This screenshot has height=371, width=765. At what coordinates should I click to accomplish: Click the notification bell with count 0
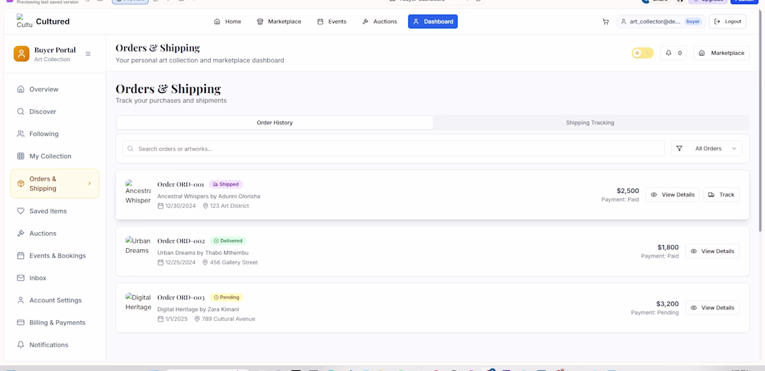(x=673, y=53)
